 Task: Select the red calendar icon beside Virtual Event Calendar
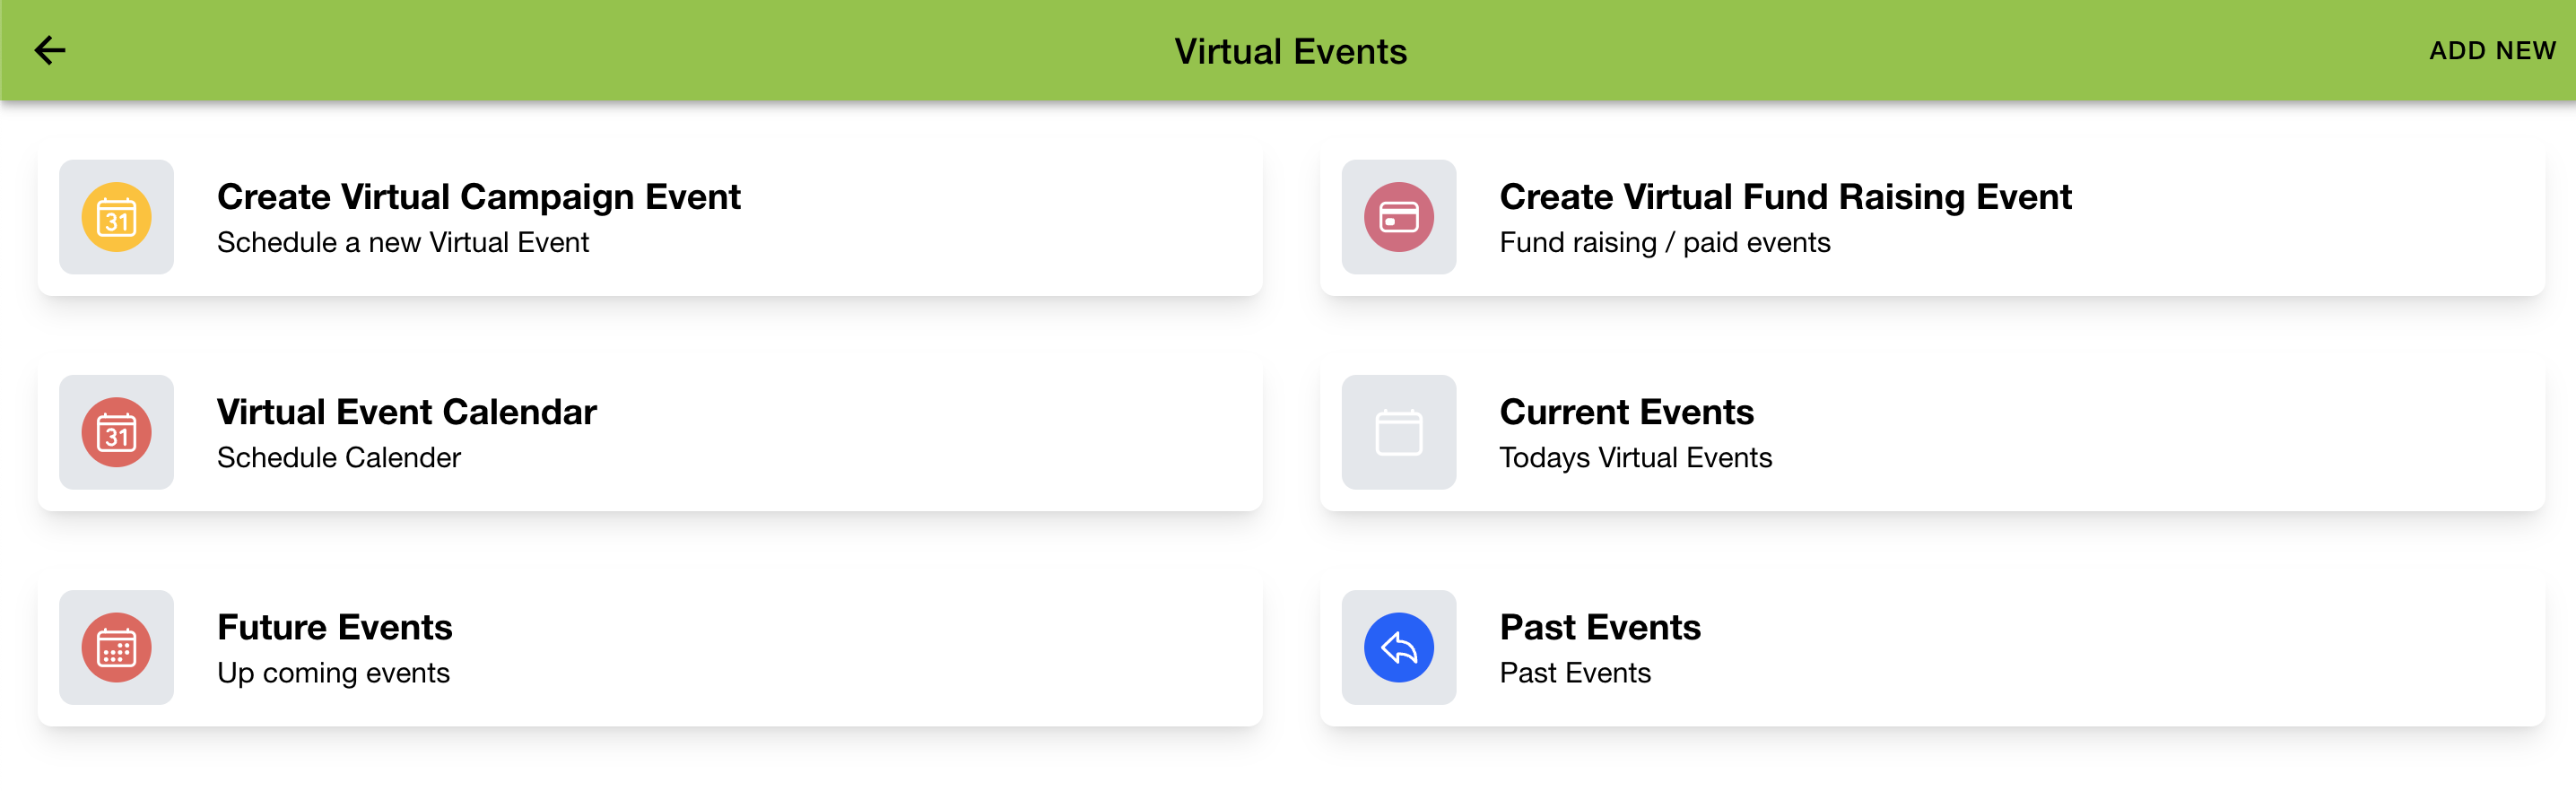pos(117,432)
